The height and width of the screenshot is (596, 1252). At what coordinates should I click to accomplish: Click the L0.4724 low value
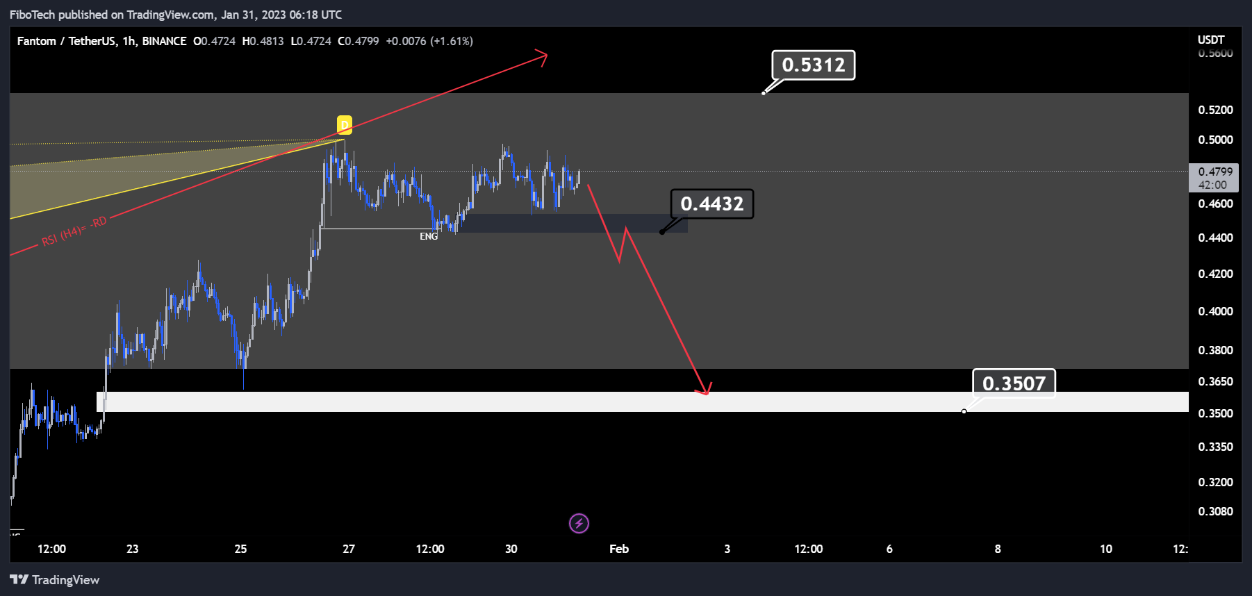click(311, 41)
